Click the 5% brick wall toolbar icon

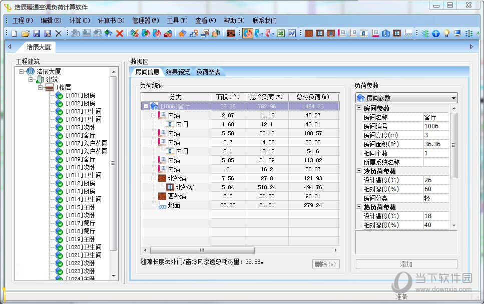pyautogui.click(x=231, y=33)
